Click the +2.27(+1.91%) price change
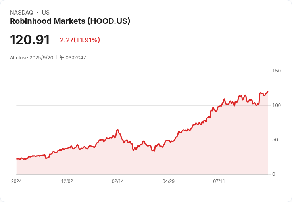The width and height of the screenshot is (292, 202). [x=78, y=40]
